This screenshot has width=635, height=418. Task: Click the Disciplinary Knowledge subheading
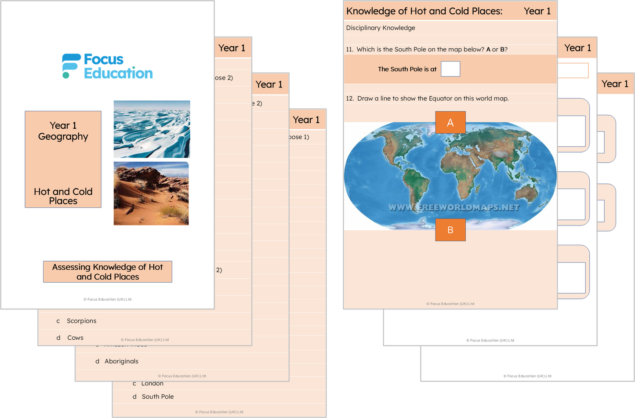(x=381, y=28)
